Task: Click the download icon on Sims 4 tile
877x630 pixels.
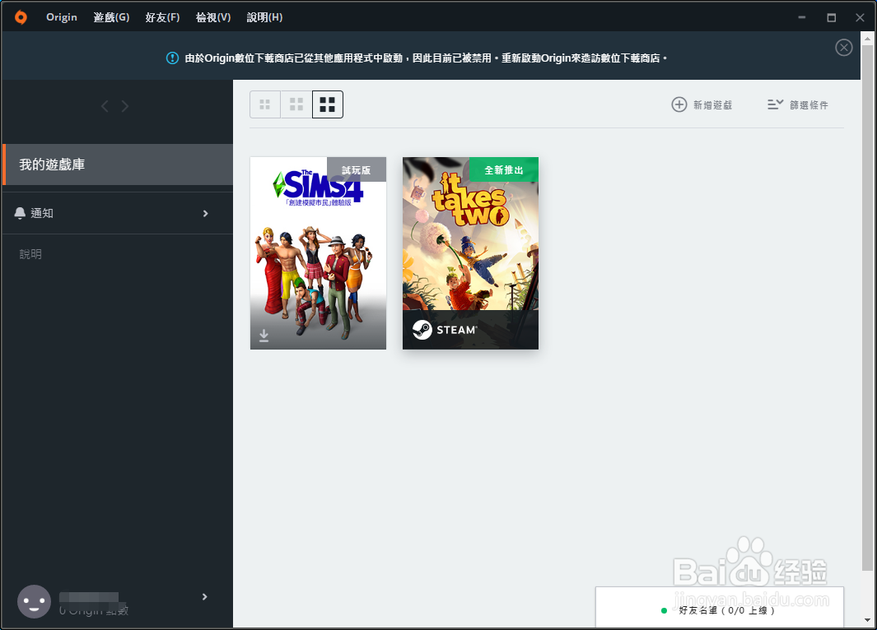Action: (264, 335)
